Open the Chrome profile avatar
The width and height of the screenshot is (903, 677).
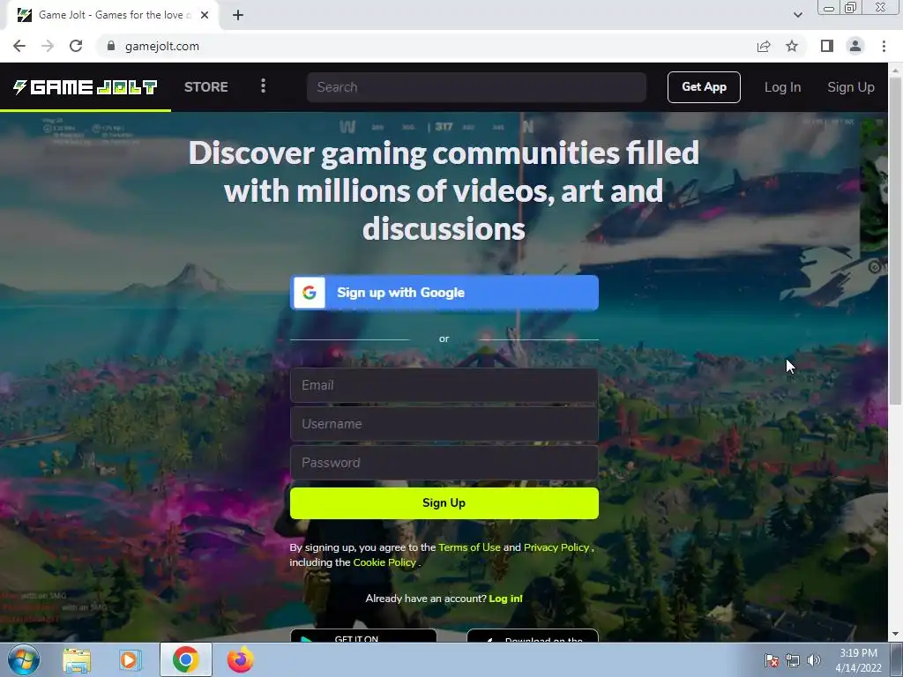[855, 46]
